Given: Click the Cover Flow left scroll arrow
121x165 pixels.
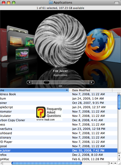Looking at the screenshot, I should (x=29, y=82).
